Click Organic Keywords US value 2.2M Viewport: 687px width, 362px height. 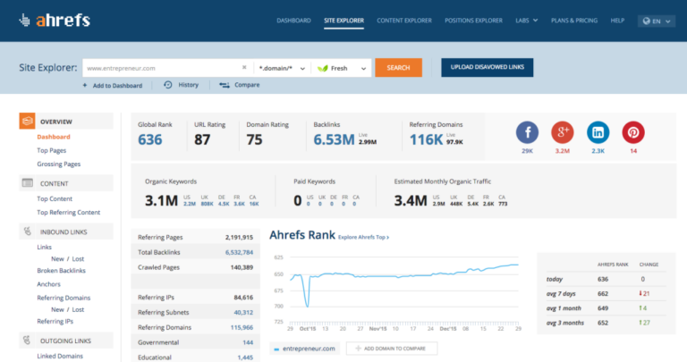[x=190, y=204]
